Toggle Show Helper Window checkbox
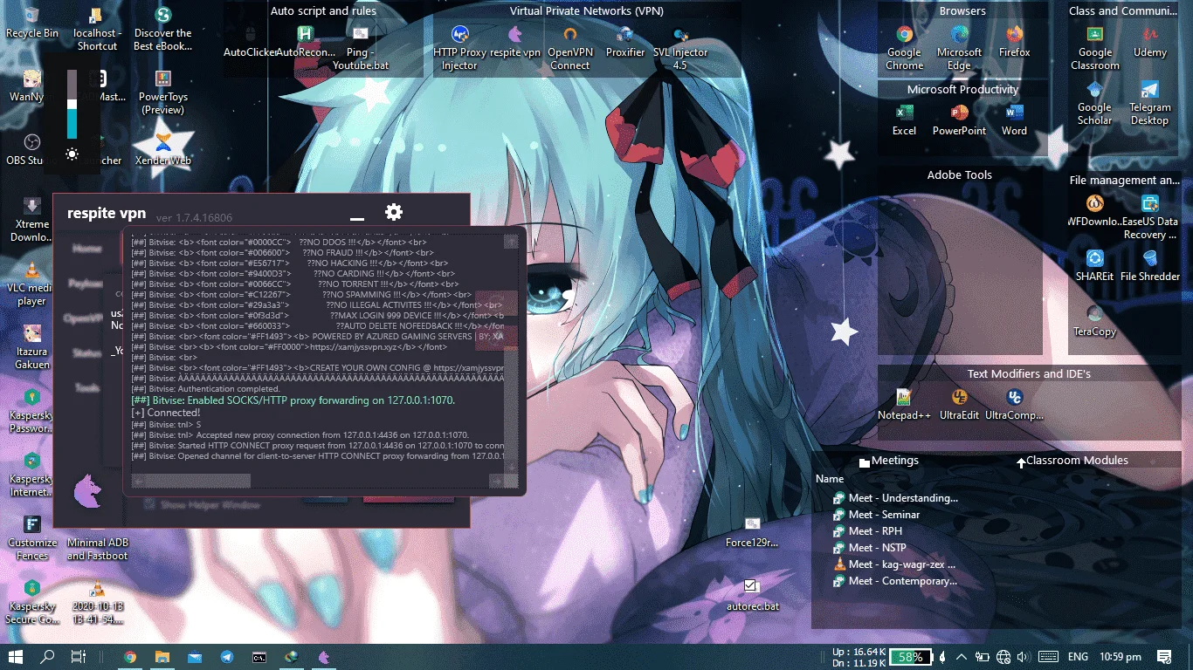The image size is (1193, 670). coord(148,504)
